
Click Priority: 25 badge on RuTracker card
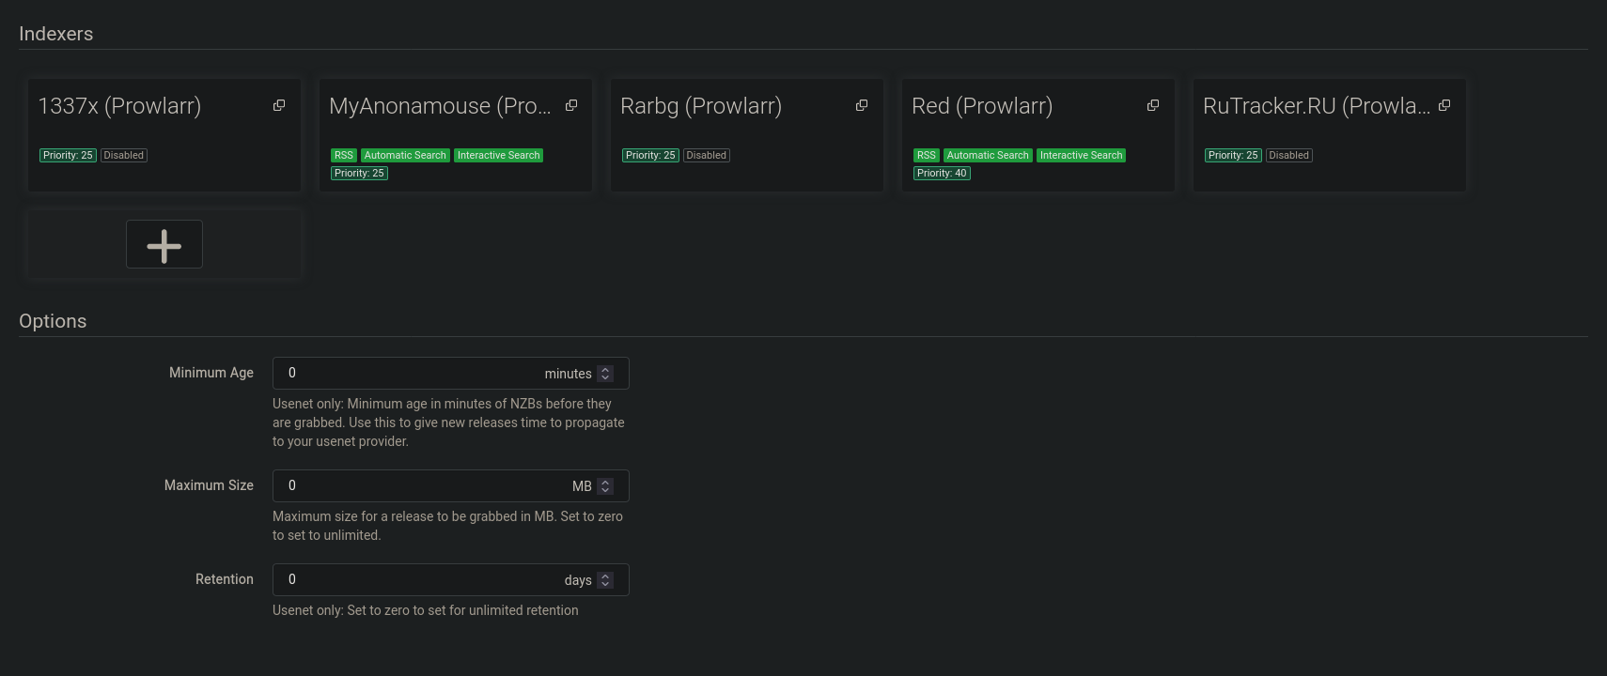(x=1233, y=155)
